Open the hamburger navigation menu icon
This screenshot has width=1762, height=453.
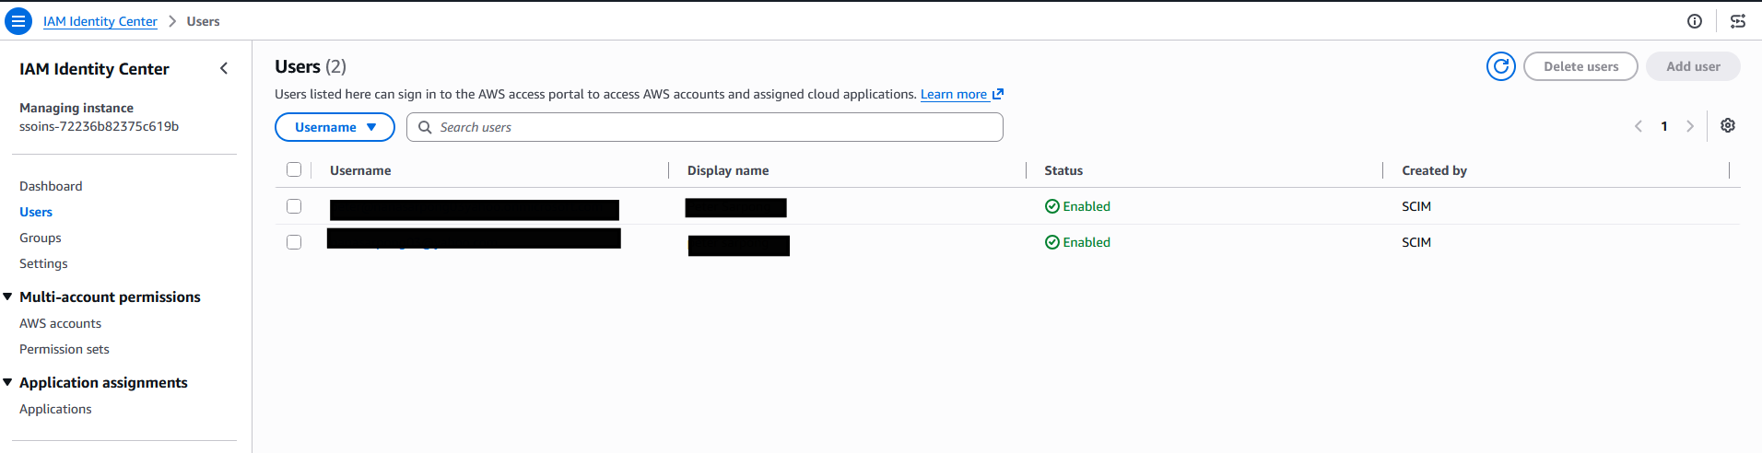coord(18,21)
